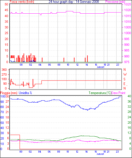The width and height of the screenshot is (132, 158).
Task: Click pressure axis value 1020
Action: point(127,10)
